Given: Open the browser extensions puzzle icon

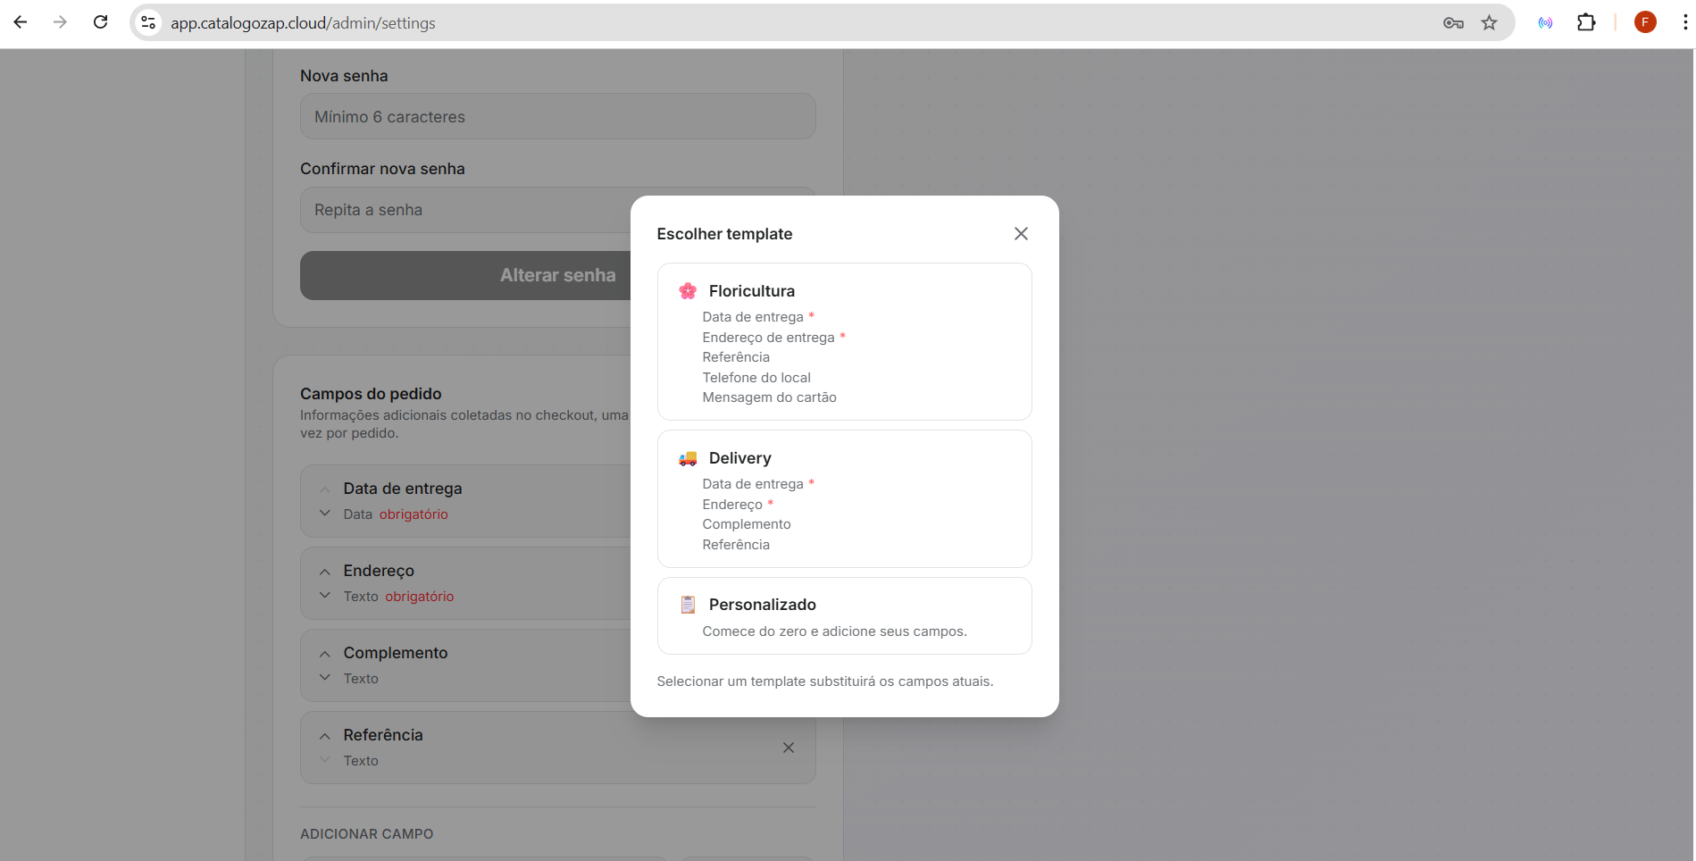Looking at the screenshot, I should point(1586,22).
